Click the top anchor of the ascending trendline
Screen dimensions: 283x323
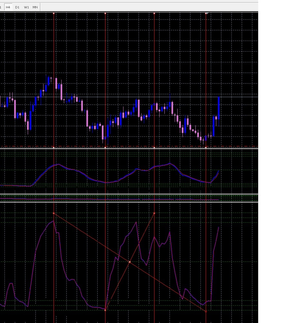coord(154,213)
